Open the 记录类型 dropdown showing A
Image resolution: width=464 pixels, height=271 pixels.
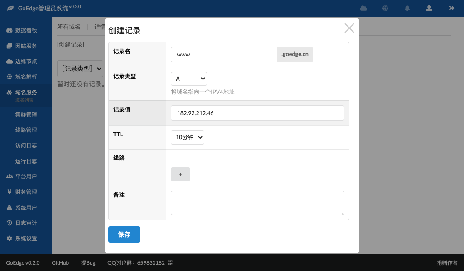(188, 79)
